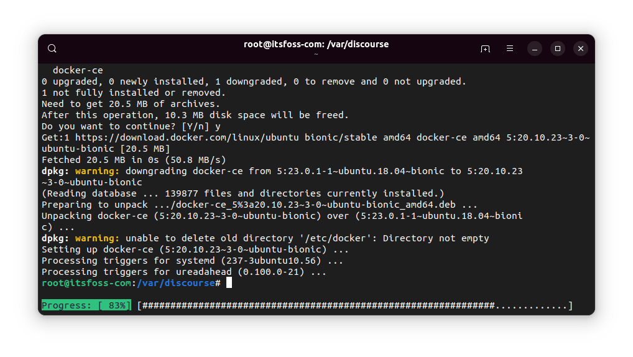Maximize the terminal window
This screenshot has height=357, width=633.
coord(558,49)
